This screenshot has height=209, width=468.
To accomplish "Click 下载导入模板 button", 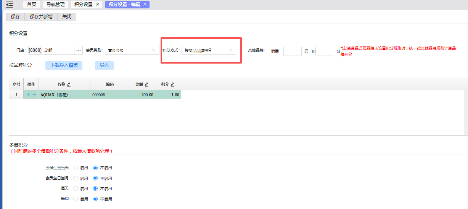I will tap(64, 65).
